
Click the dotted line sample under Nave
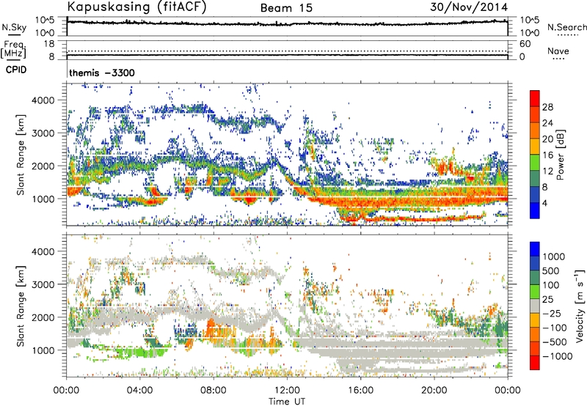[x=558, y=59]
